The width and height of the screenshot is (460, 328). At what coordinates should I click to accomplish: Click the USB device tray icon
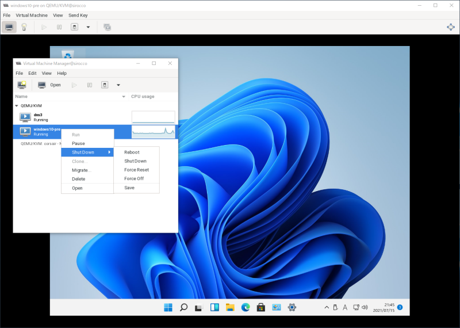(336, 307)
